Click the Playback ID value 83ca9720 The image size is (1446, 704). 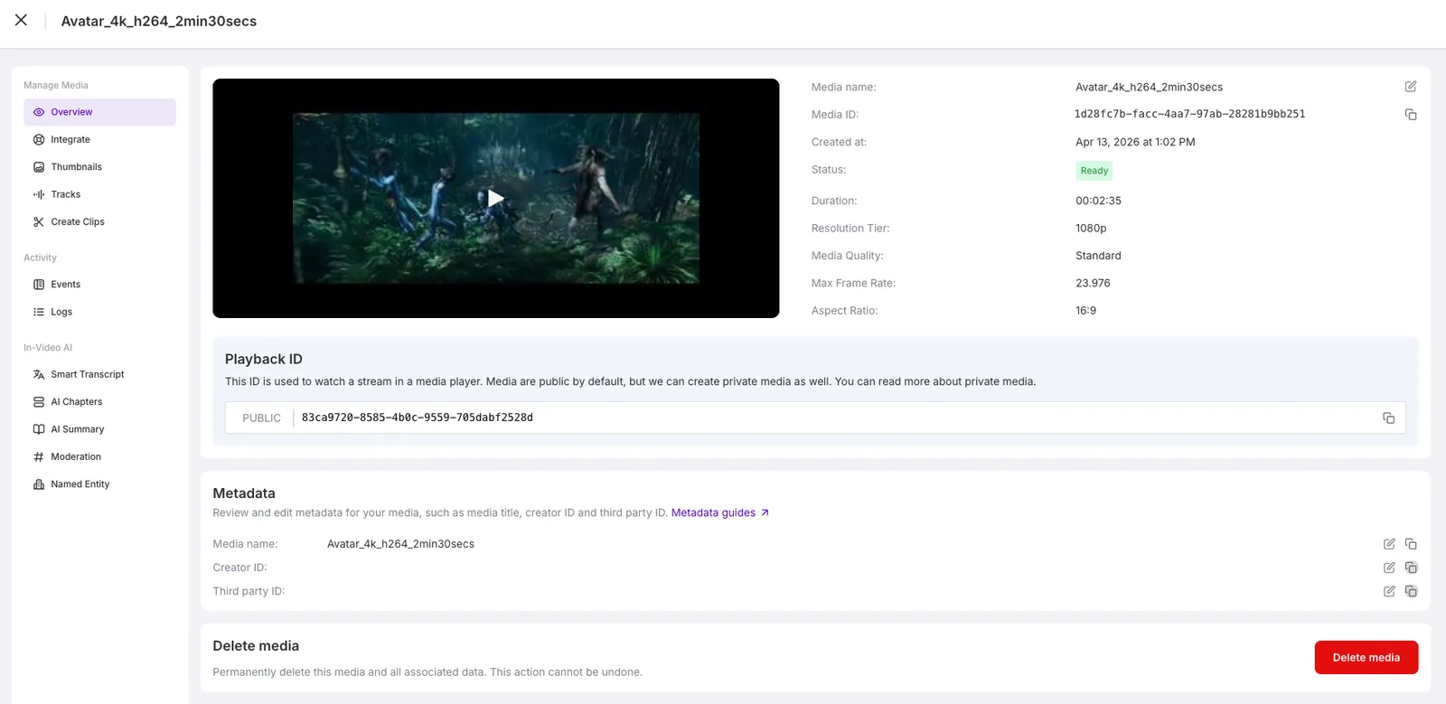pyautogui.click(x=417, y=418)
